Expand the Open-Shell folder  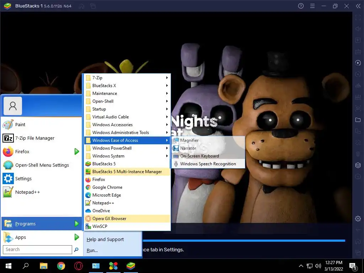127,101
